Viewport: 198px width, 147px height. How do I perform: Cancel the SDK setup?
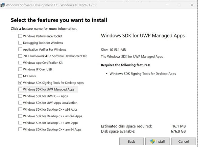tap(183, 141)
